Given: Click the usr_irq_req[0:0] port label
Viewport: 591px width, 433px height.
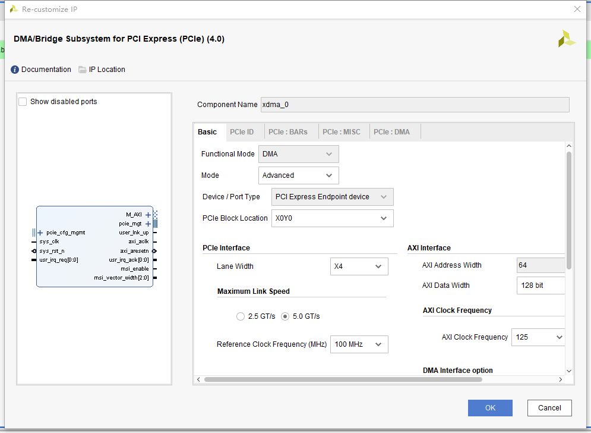Looking at the screenshot, I should click(x=58, y=260).
